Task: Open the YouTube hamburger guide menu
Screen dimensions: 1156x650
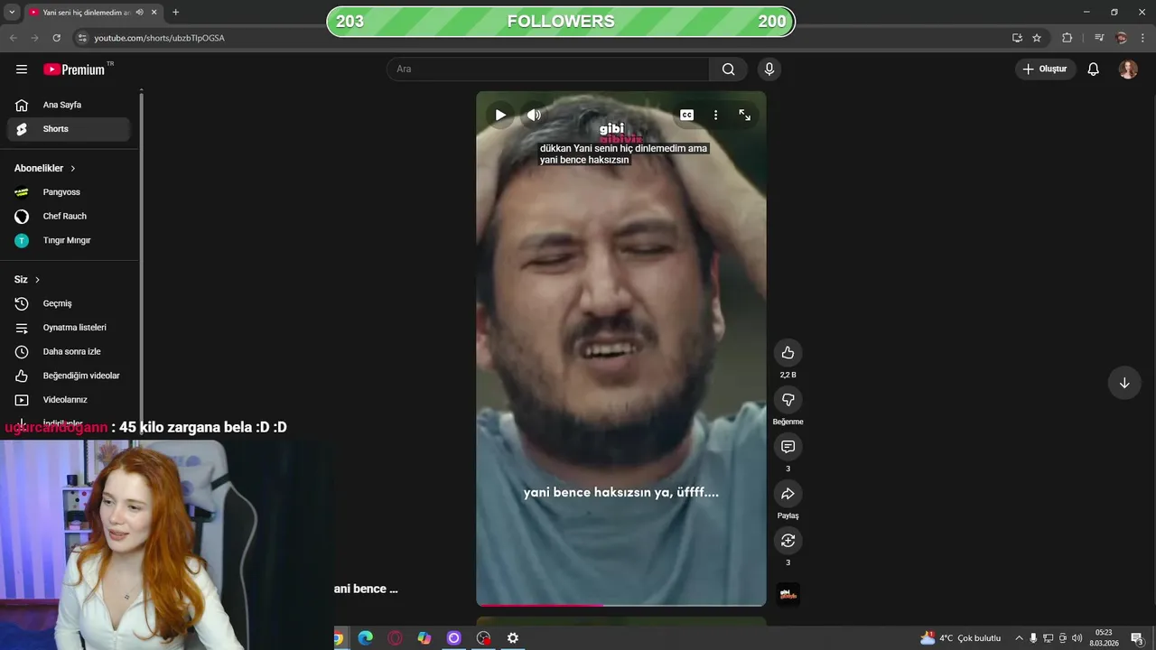Action: 22,70
